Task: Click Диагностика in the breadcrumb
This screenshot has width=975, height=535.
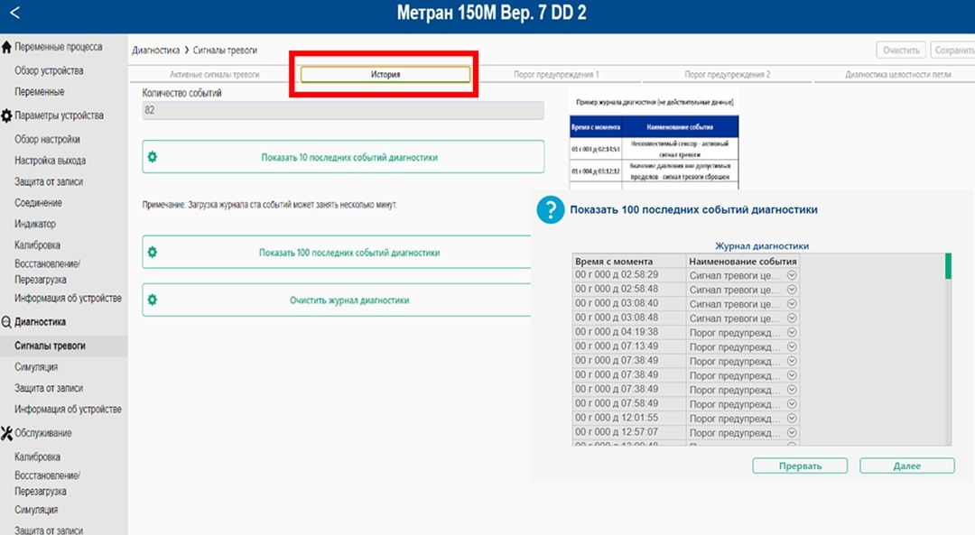Action: 155,51
